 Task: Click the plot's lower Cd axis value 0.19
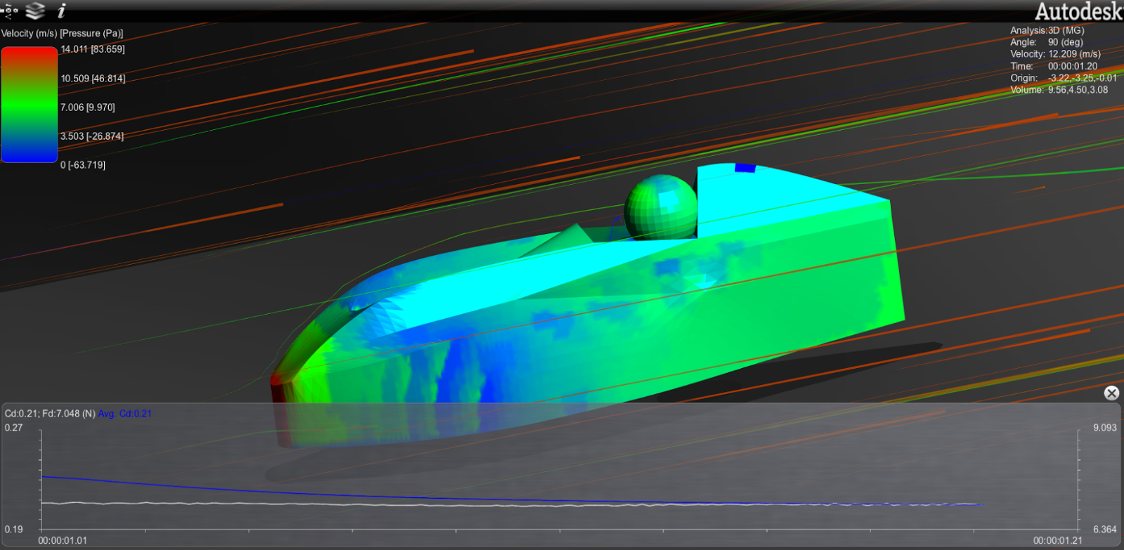click(x=14, y=529)
